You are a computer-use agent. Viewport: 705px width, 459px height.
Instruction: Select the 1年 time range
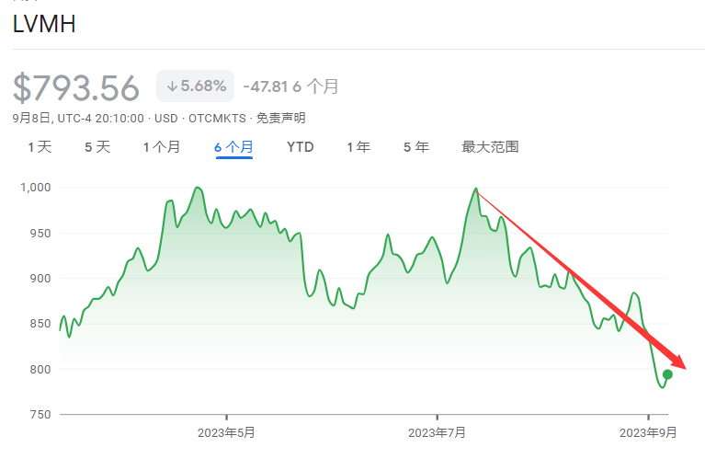(358, 147)
